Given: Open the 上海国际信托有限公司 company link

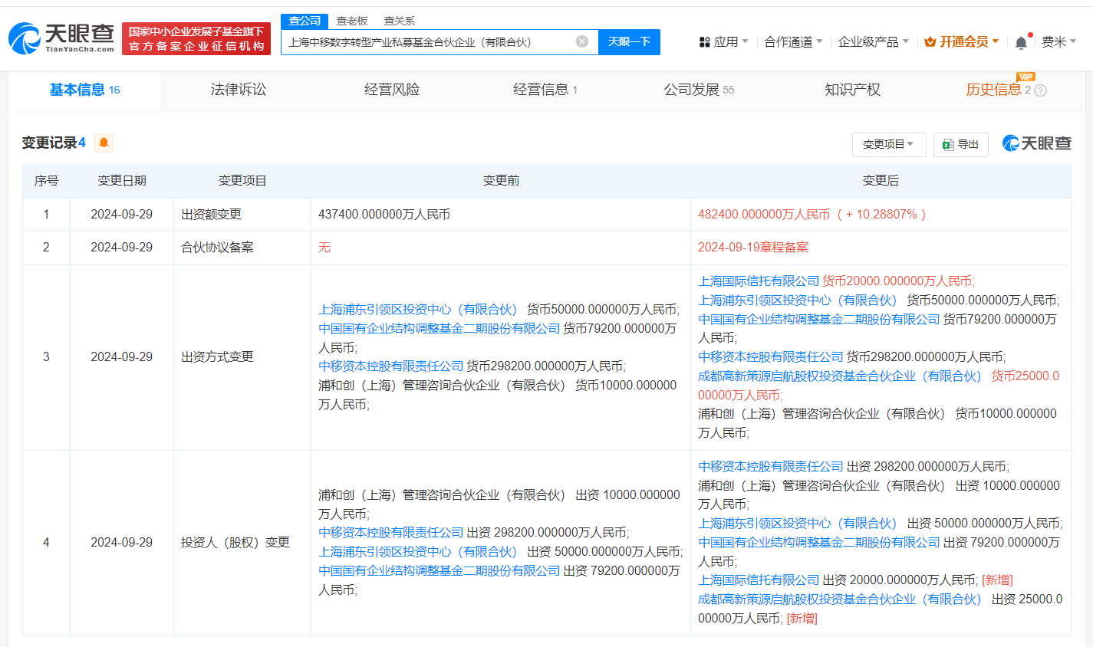Looking at the screenshot, I should (x=759, y=281).
